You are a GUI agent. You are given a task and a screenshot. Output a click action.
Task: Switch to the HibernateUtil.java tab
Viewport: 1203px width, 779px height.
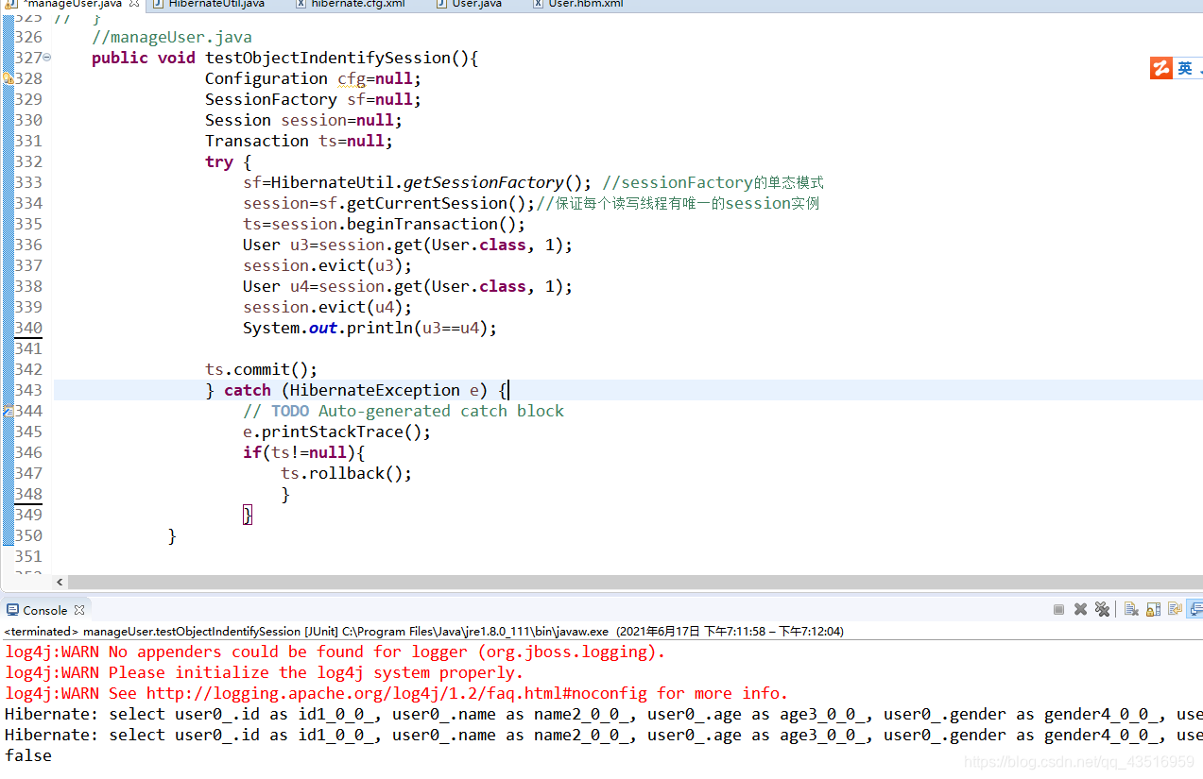tap(208, 4)
